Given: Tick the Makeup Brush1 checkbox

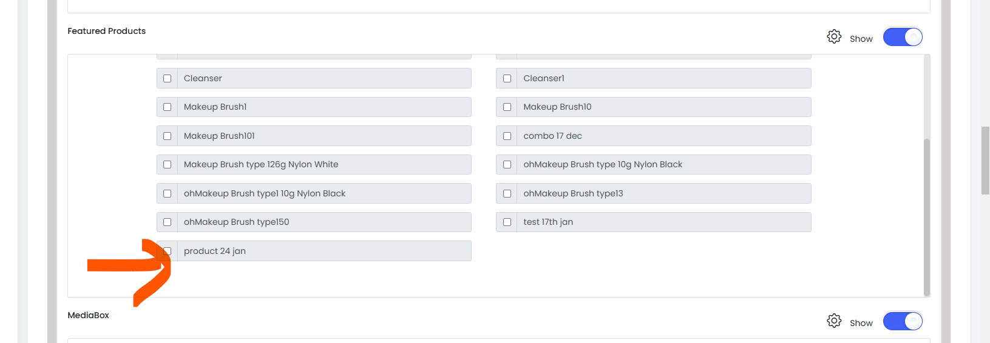Looking at the screenshot, I should point(168,107).
